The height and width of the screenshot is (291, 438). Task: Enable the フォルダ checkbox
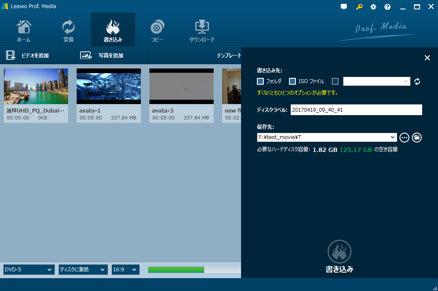coord(260,81)
